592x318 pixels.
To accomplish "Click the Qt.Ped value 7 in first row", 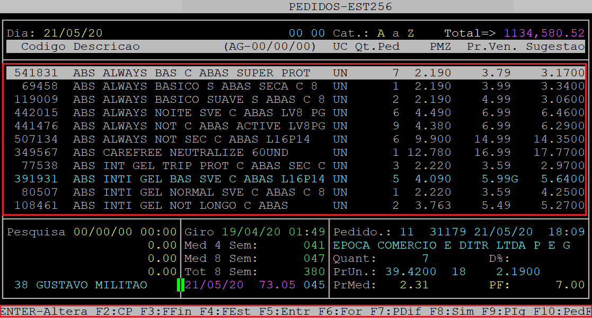I will [395, 73].
